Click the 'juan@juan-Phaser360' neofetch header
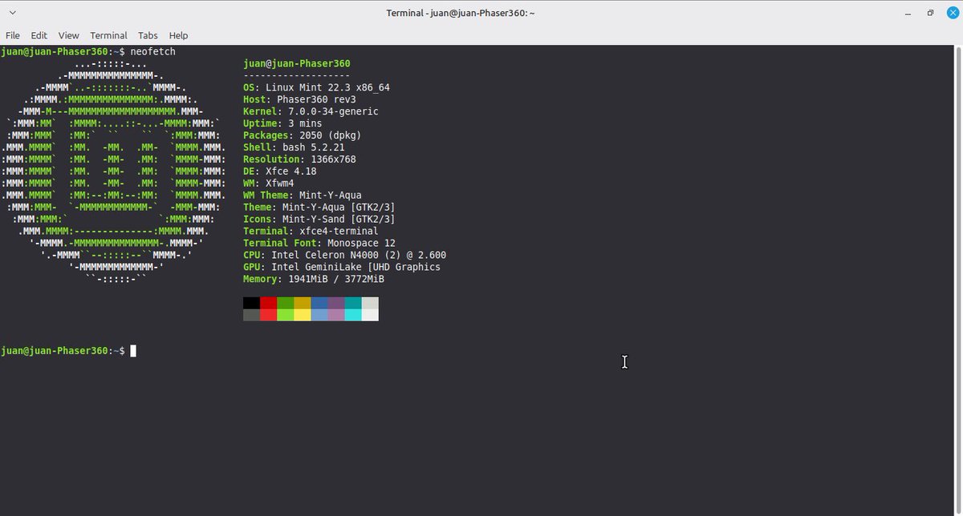 (x=296, y=64)
